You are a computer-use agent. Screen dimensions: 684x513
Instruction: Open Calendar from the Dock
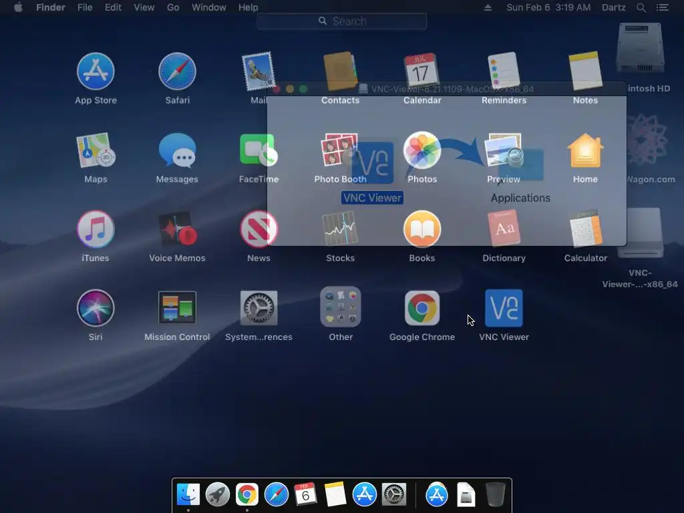pyautogui.click(x=305, y=494)
